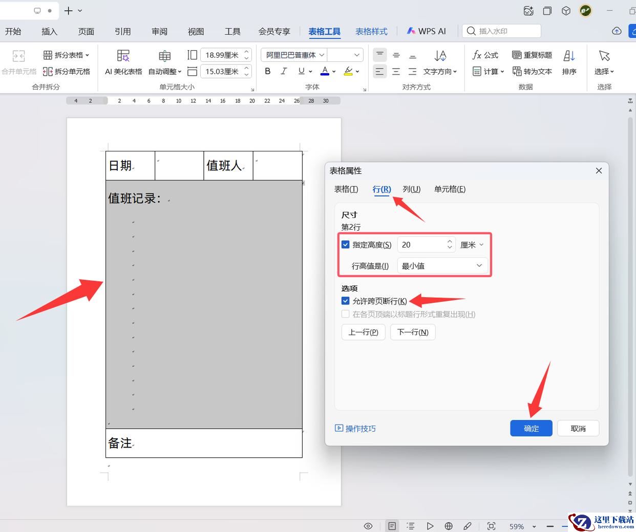Screen dimensions: 636x532
Task: Open the 行高值是 dropdown
Action: pos(442,266)
